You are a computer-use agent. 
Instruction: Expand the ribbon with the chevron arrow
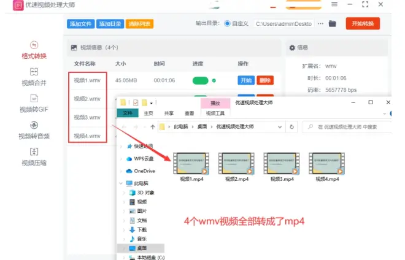pyautogui.click(x=384, y=113)
